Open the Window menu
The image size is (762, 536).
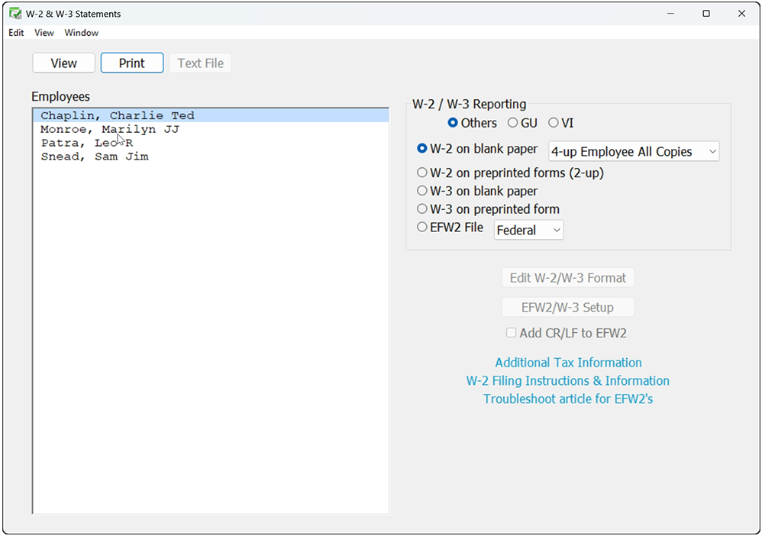tap(81, 33)
